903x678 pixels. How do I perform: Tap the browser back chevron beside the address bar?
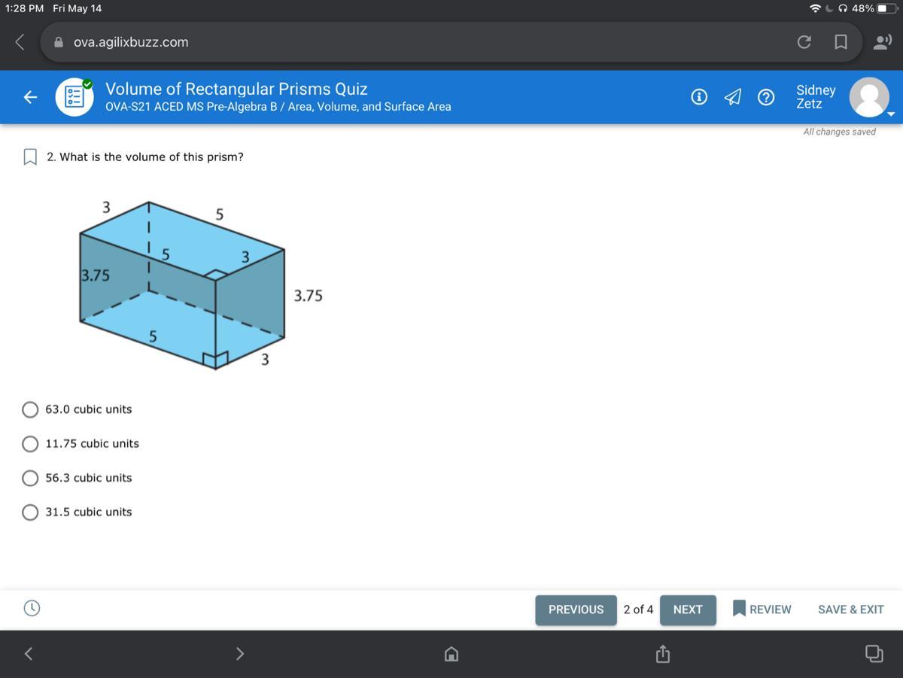coord(20,42)
